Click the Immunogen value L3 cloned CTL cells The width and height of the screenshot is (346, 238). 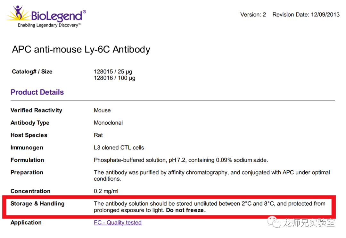[x=119, y=148]
